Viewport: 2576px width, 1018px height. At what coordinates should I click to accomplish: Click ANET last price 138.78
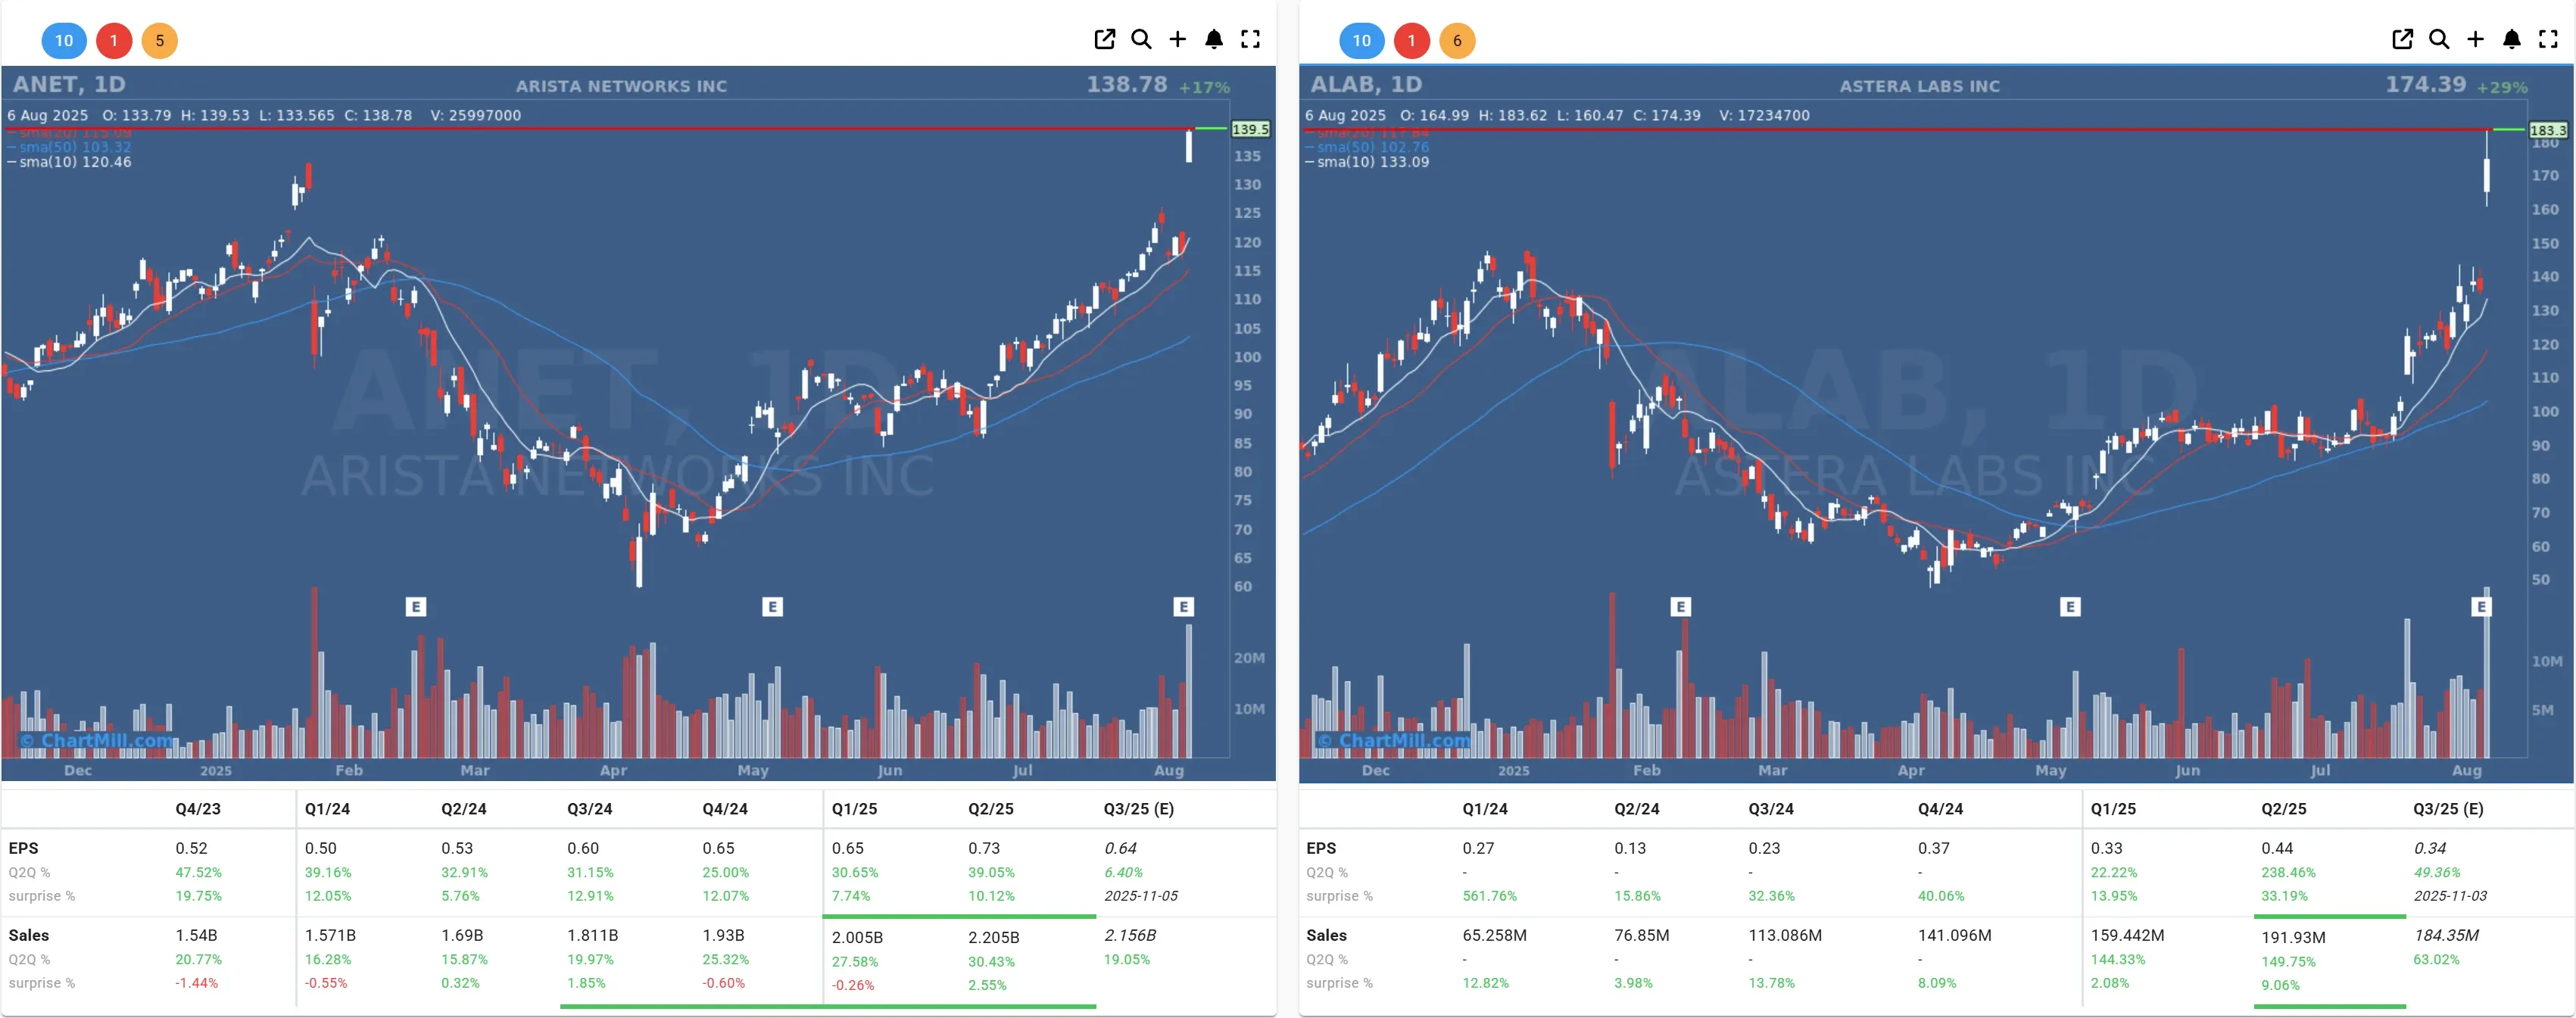(x=1127, y=84)
